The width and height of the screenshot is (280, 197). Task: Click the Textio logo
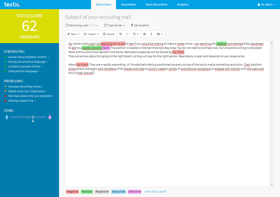tap(12, 4)
